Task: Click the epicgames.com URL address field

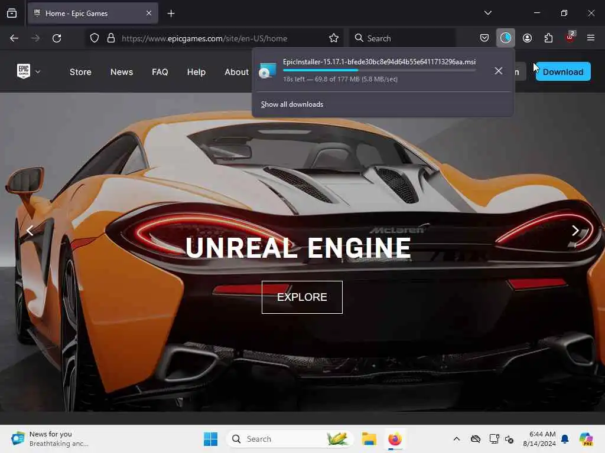Action: coord(204,38)
